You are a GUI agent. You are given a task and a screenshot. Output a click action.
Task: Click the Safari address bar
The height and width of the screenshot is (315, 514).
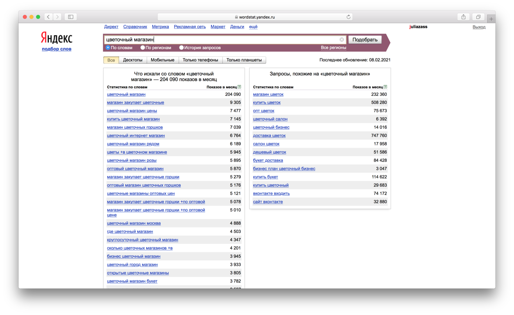(255, 17)
